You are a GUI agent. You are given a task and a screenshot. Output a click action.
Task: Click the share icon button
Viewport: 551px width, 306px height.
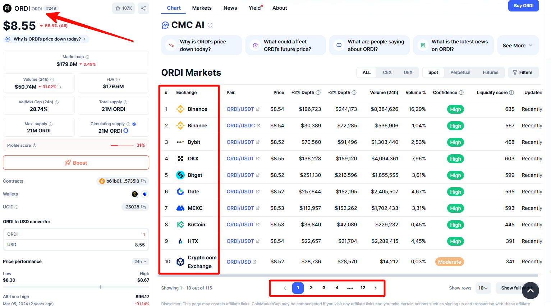(x=143, y=8)
